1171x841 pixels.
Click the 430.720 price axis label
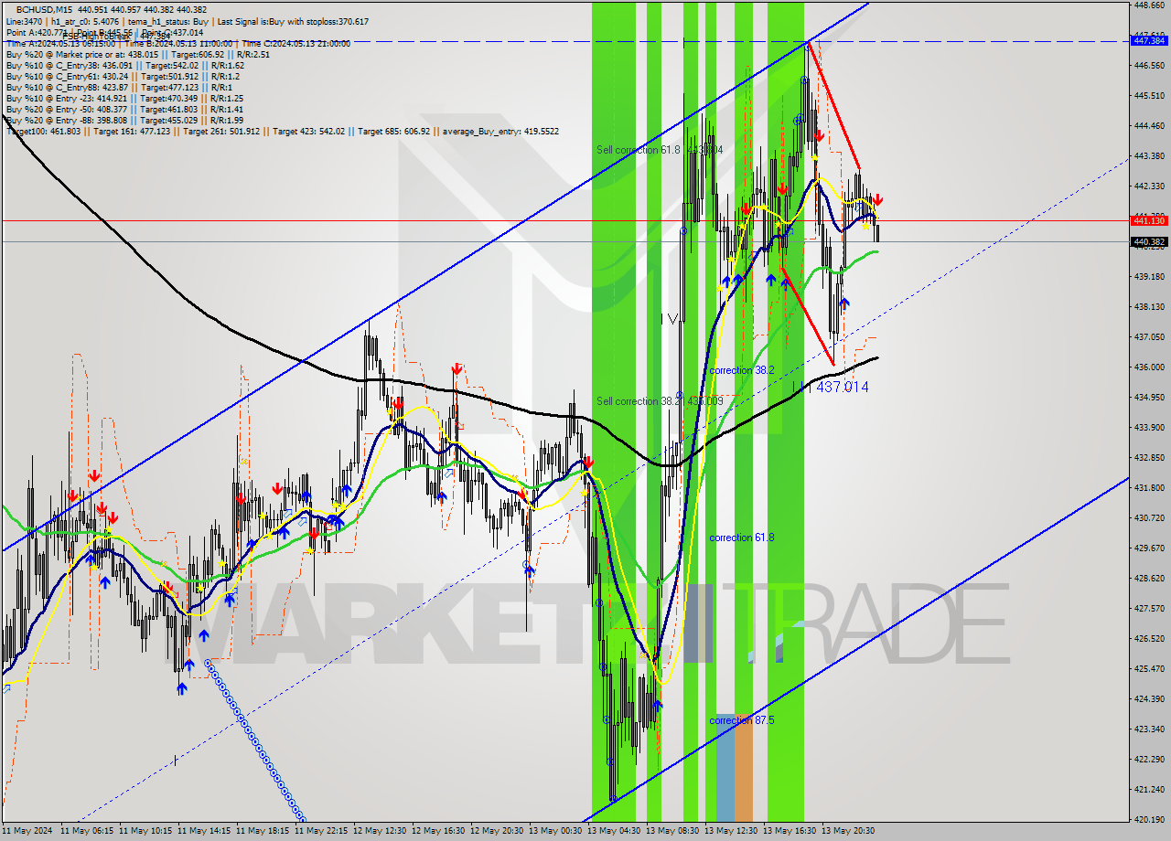point(1151,517)
